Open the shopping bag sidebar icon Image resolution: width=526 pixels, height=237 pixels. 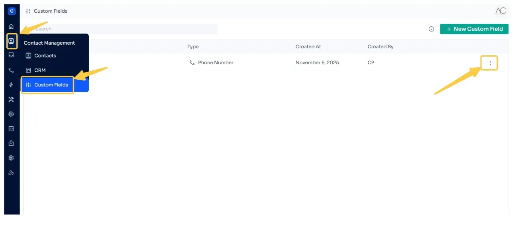[11, 143]
